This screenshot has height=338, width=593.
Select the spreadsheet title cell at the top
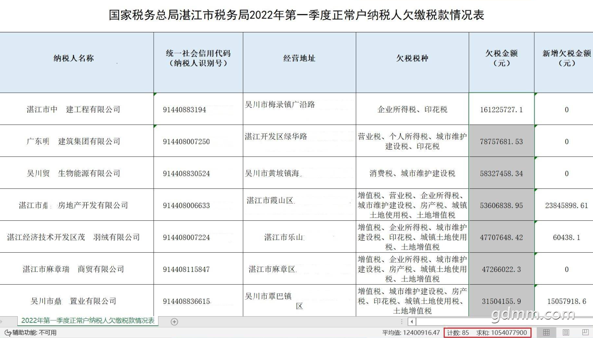296,15
